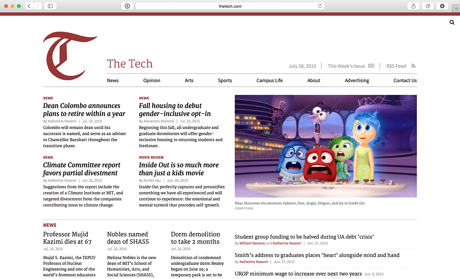Image resolution: width=460 pixels, height=279 pixels.
Task: Open Fall housing to debut gender-inclusive article
Action: 175,110
